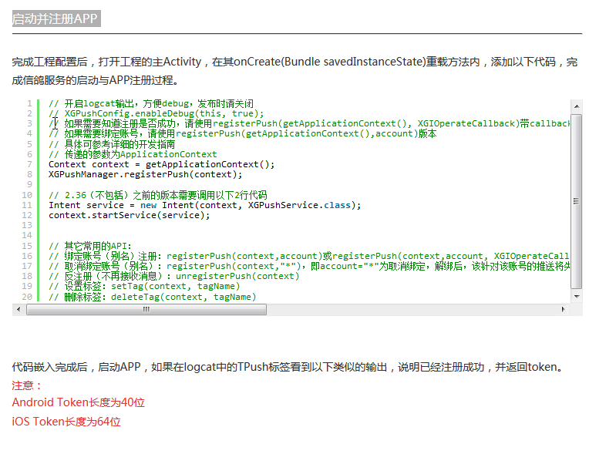Click the horizontal scroll left arrow
The image size is (589, 454).
19,309
